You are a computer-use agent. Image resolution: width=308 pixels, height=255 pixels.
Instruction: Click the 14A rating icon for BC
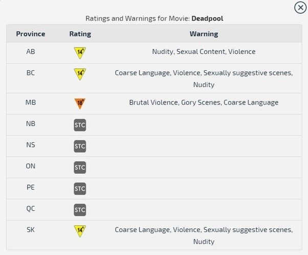[80, 74]
